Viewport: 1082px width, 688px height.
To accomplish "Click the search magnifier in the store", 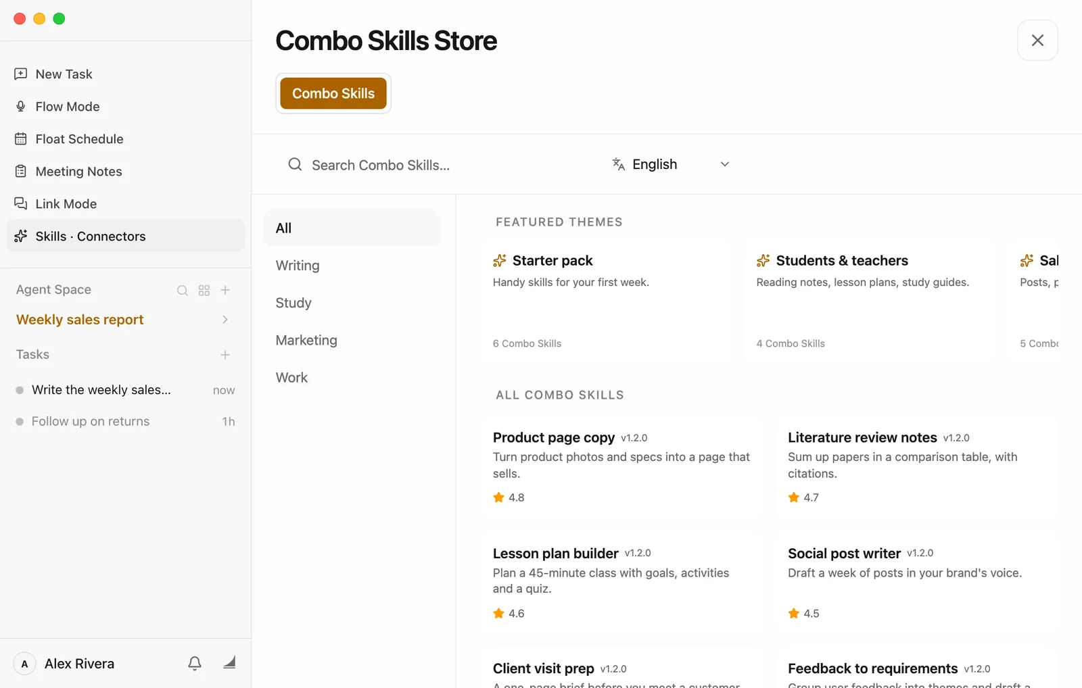I will (x=295, y=164).
